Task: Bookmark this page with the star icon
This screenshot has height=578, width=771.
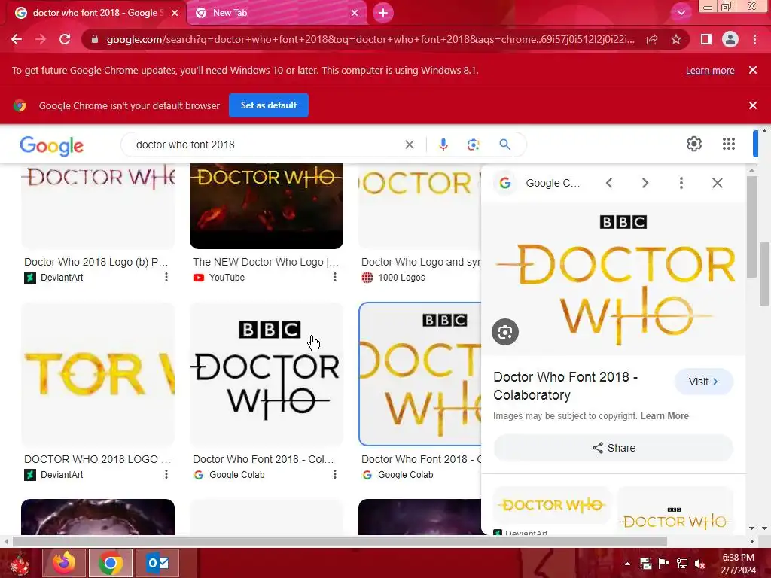Action: (676, 39)
